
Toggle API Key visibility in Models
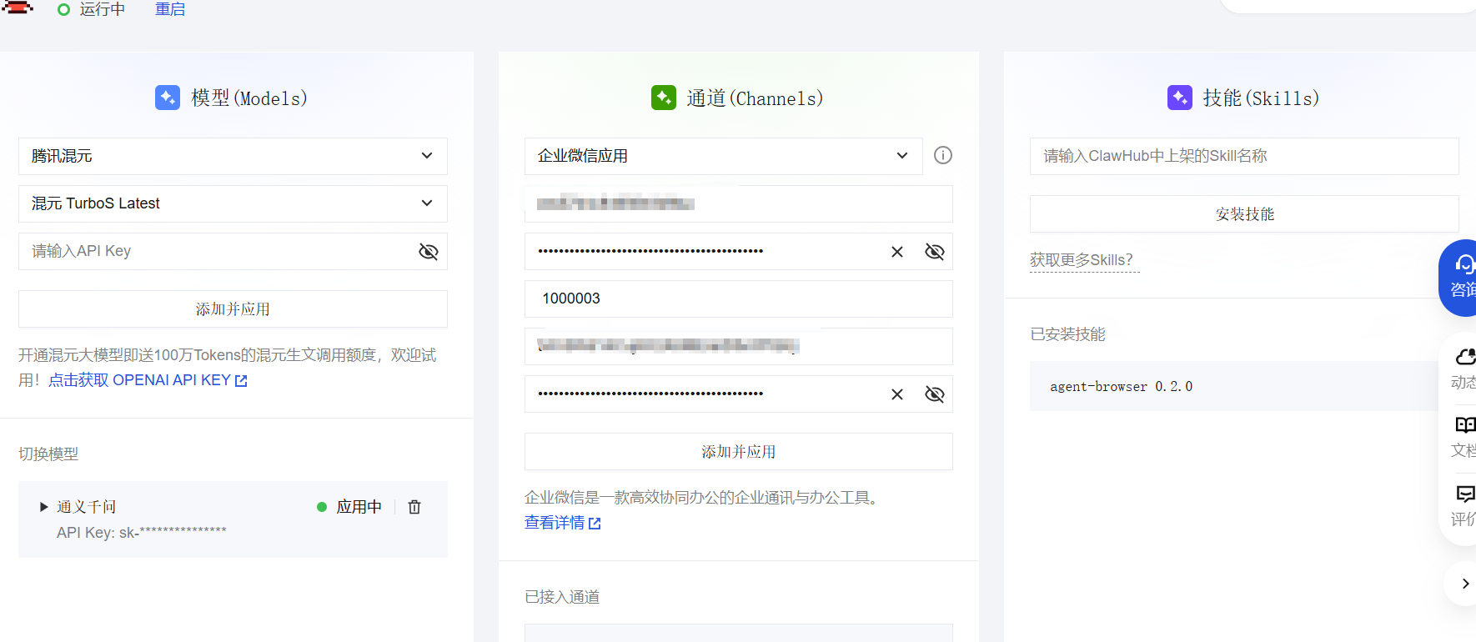click(429, 252)
